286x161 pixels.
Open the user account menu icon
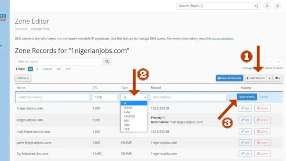point(277,6)
